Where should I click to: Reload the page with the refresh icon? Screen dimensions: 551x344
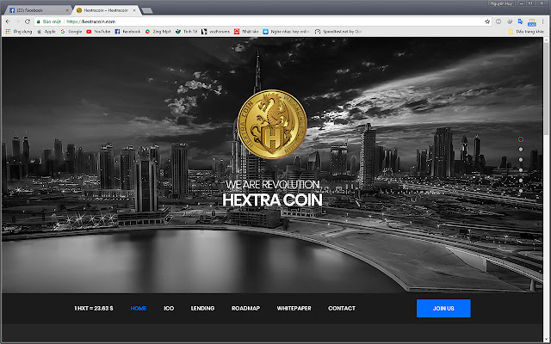28,21
